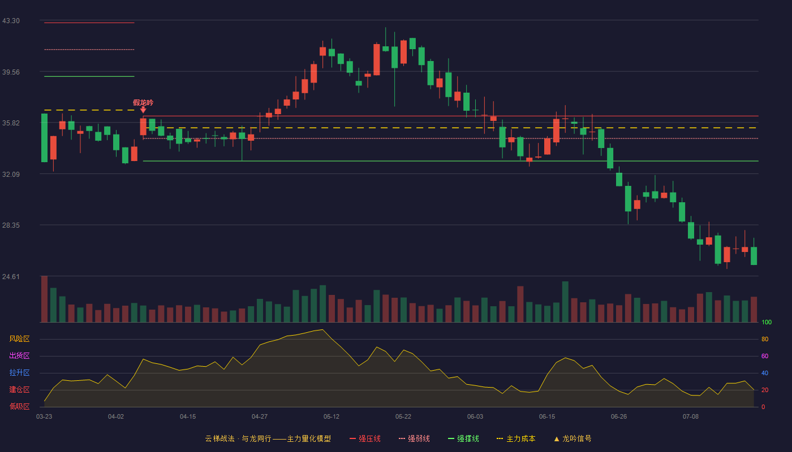Select the 出货区 zone label
792x452 pixels.
[19, 356]
